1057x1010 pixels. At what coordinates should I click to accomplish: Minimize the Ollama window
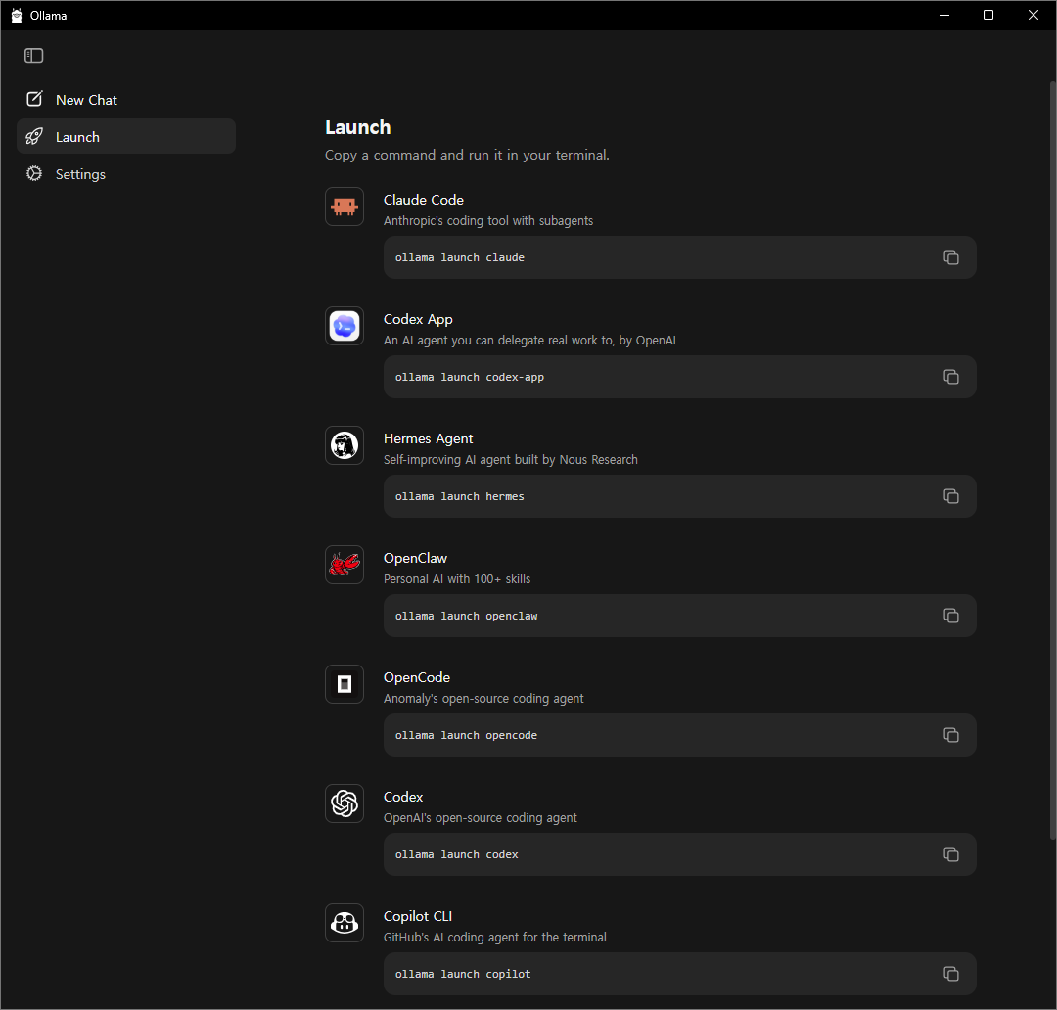click(944, 15)
